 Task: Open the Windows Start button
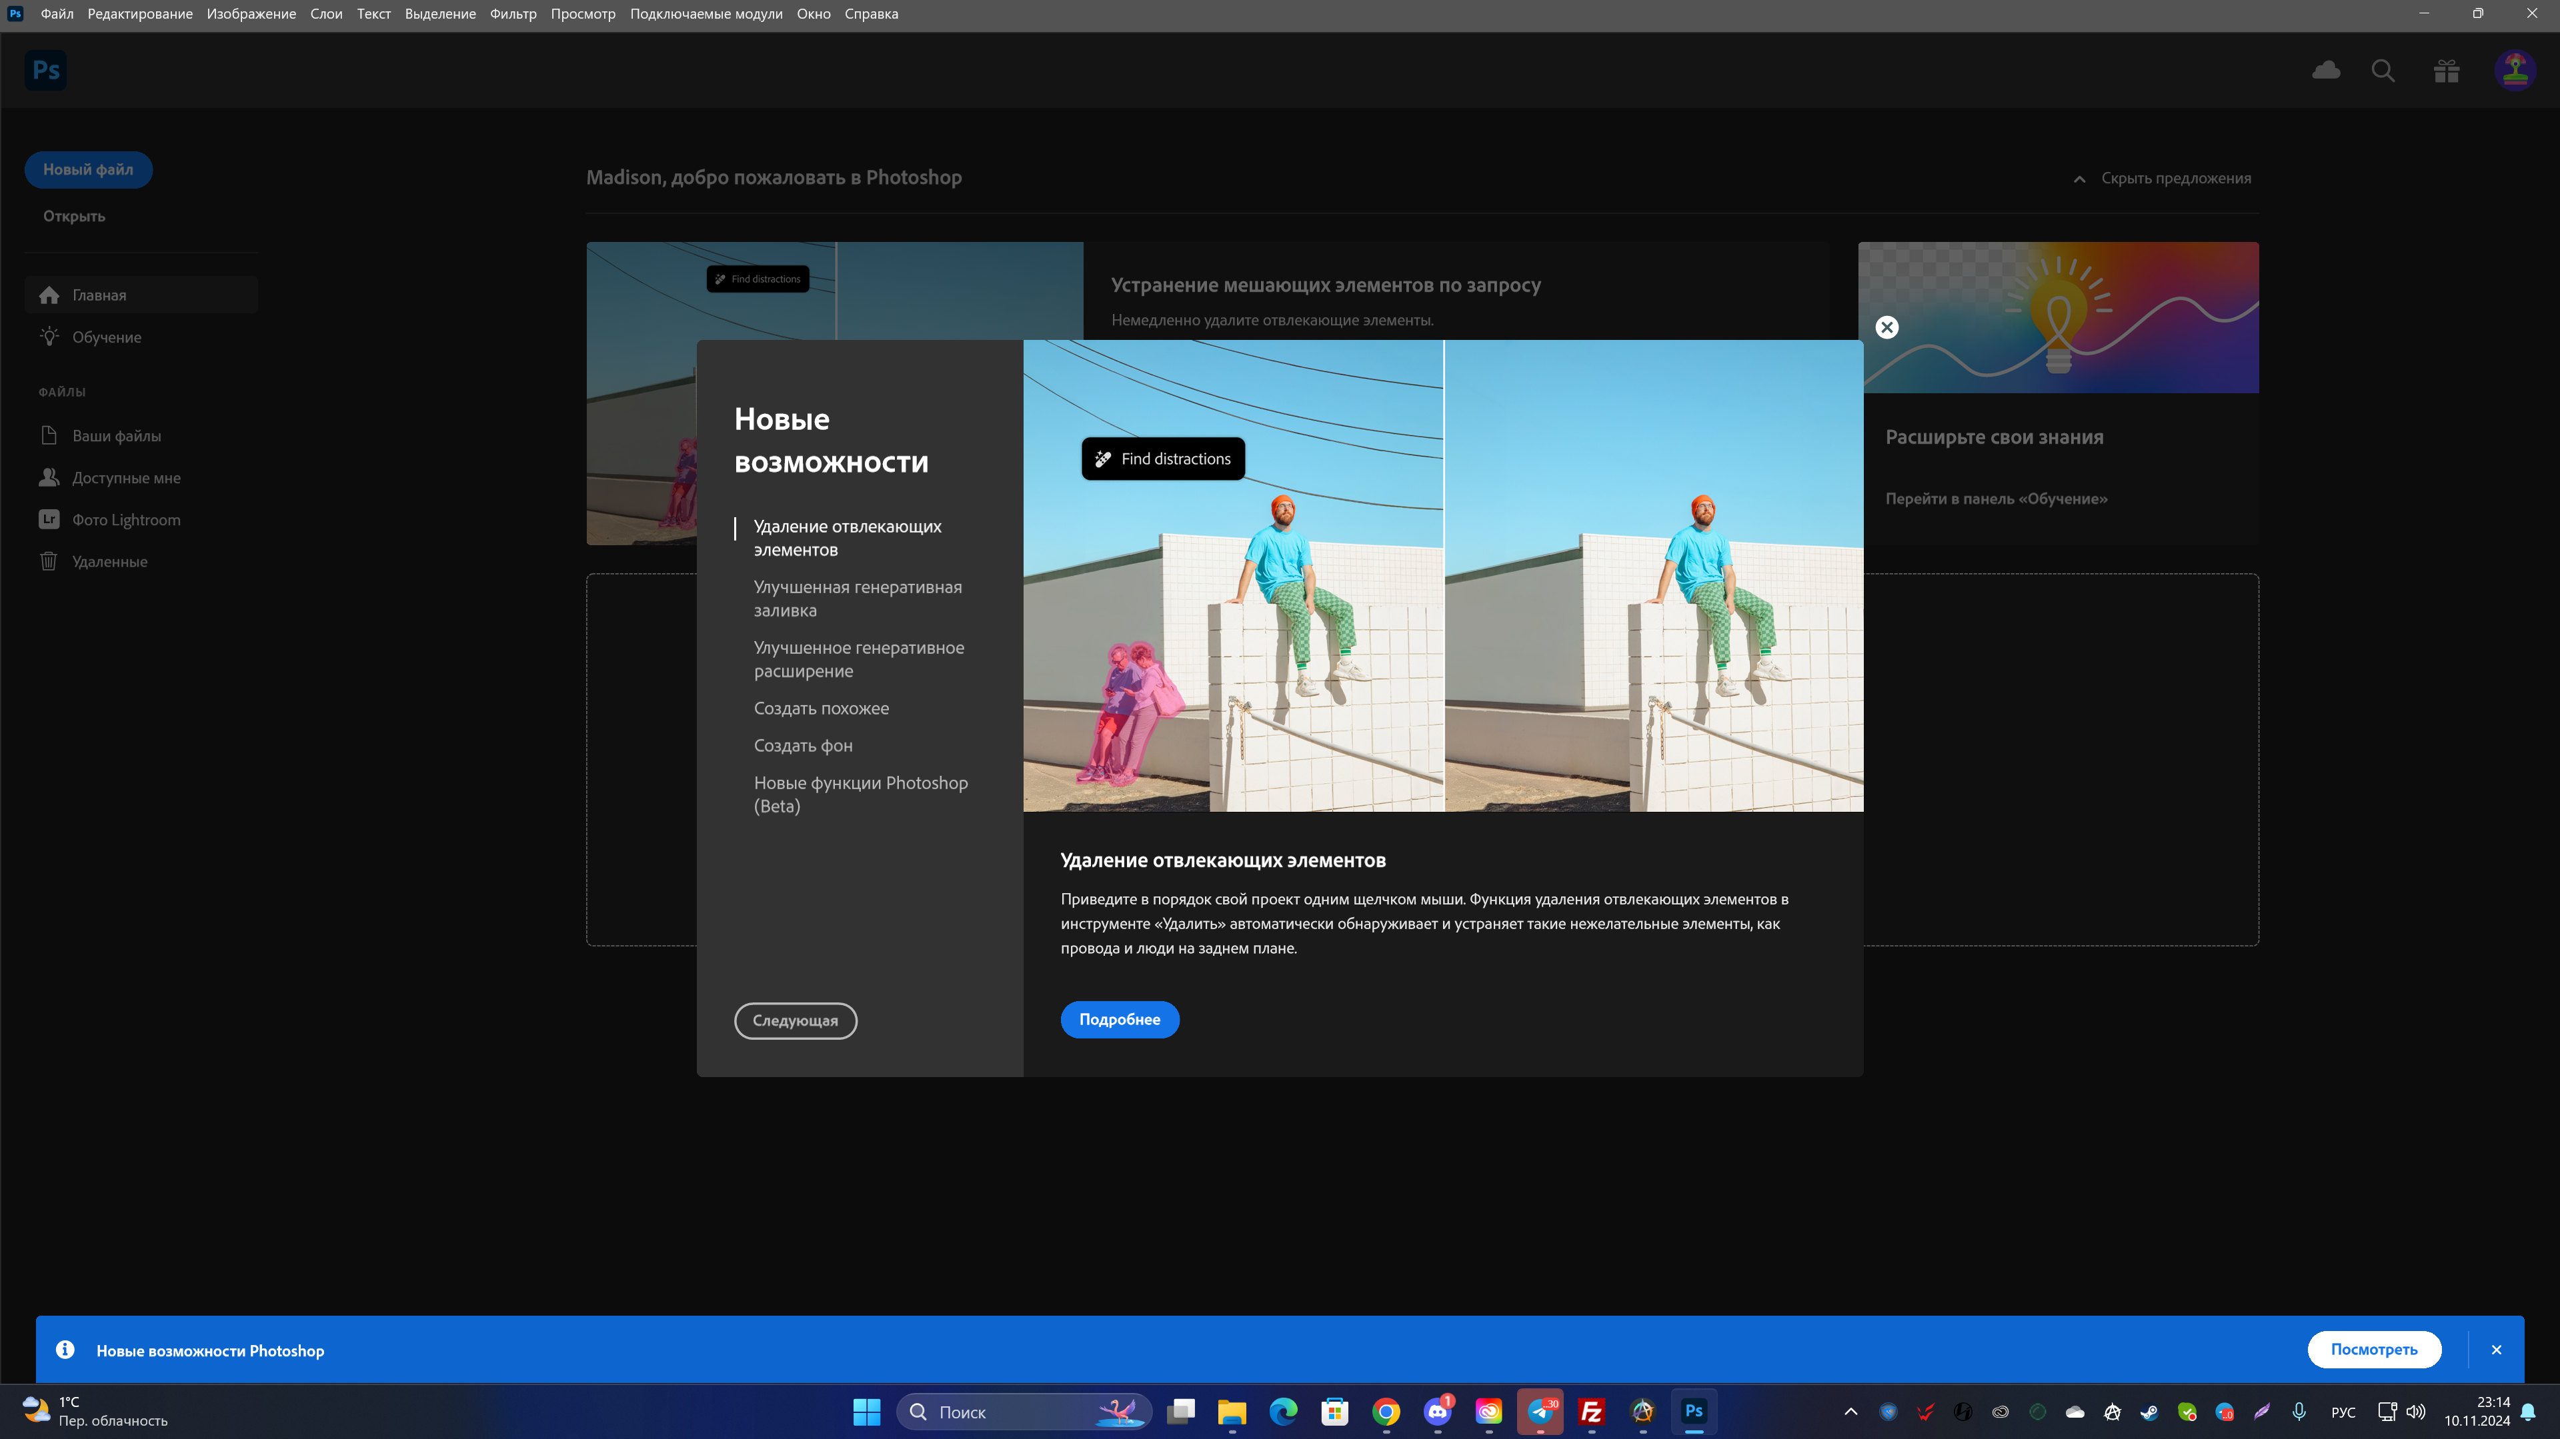tap(867, 1411)
